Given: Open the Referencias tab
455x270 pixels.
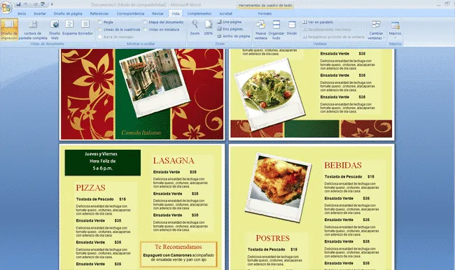Looking at the screenshot, I should 99,13.
